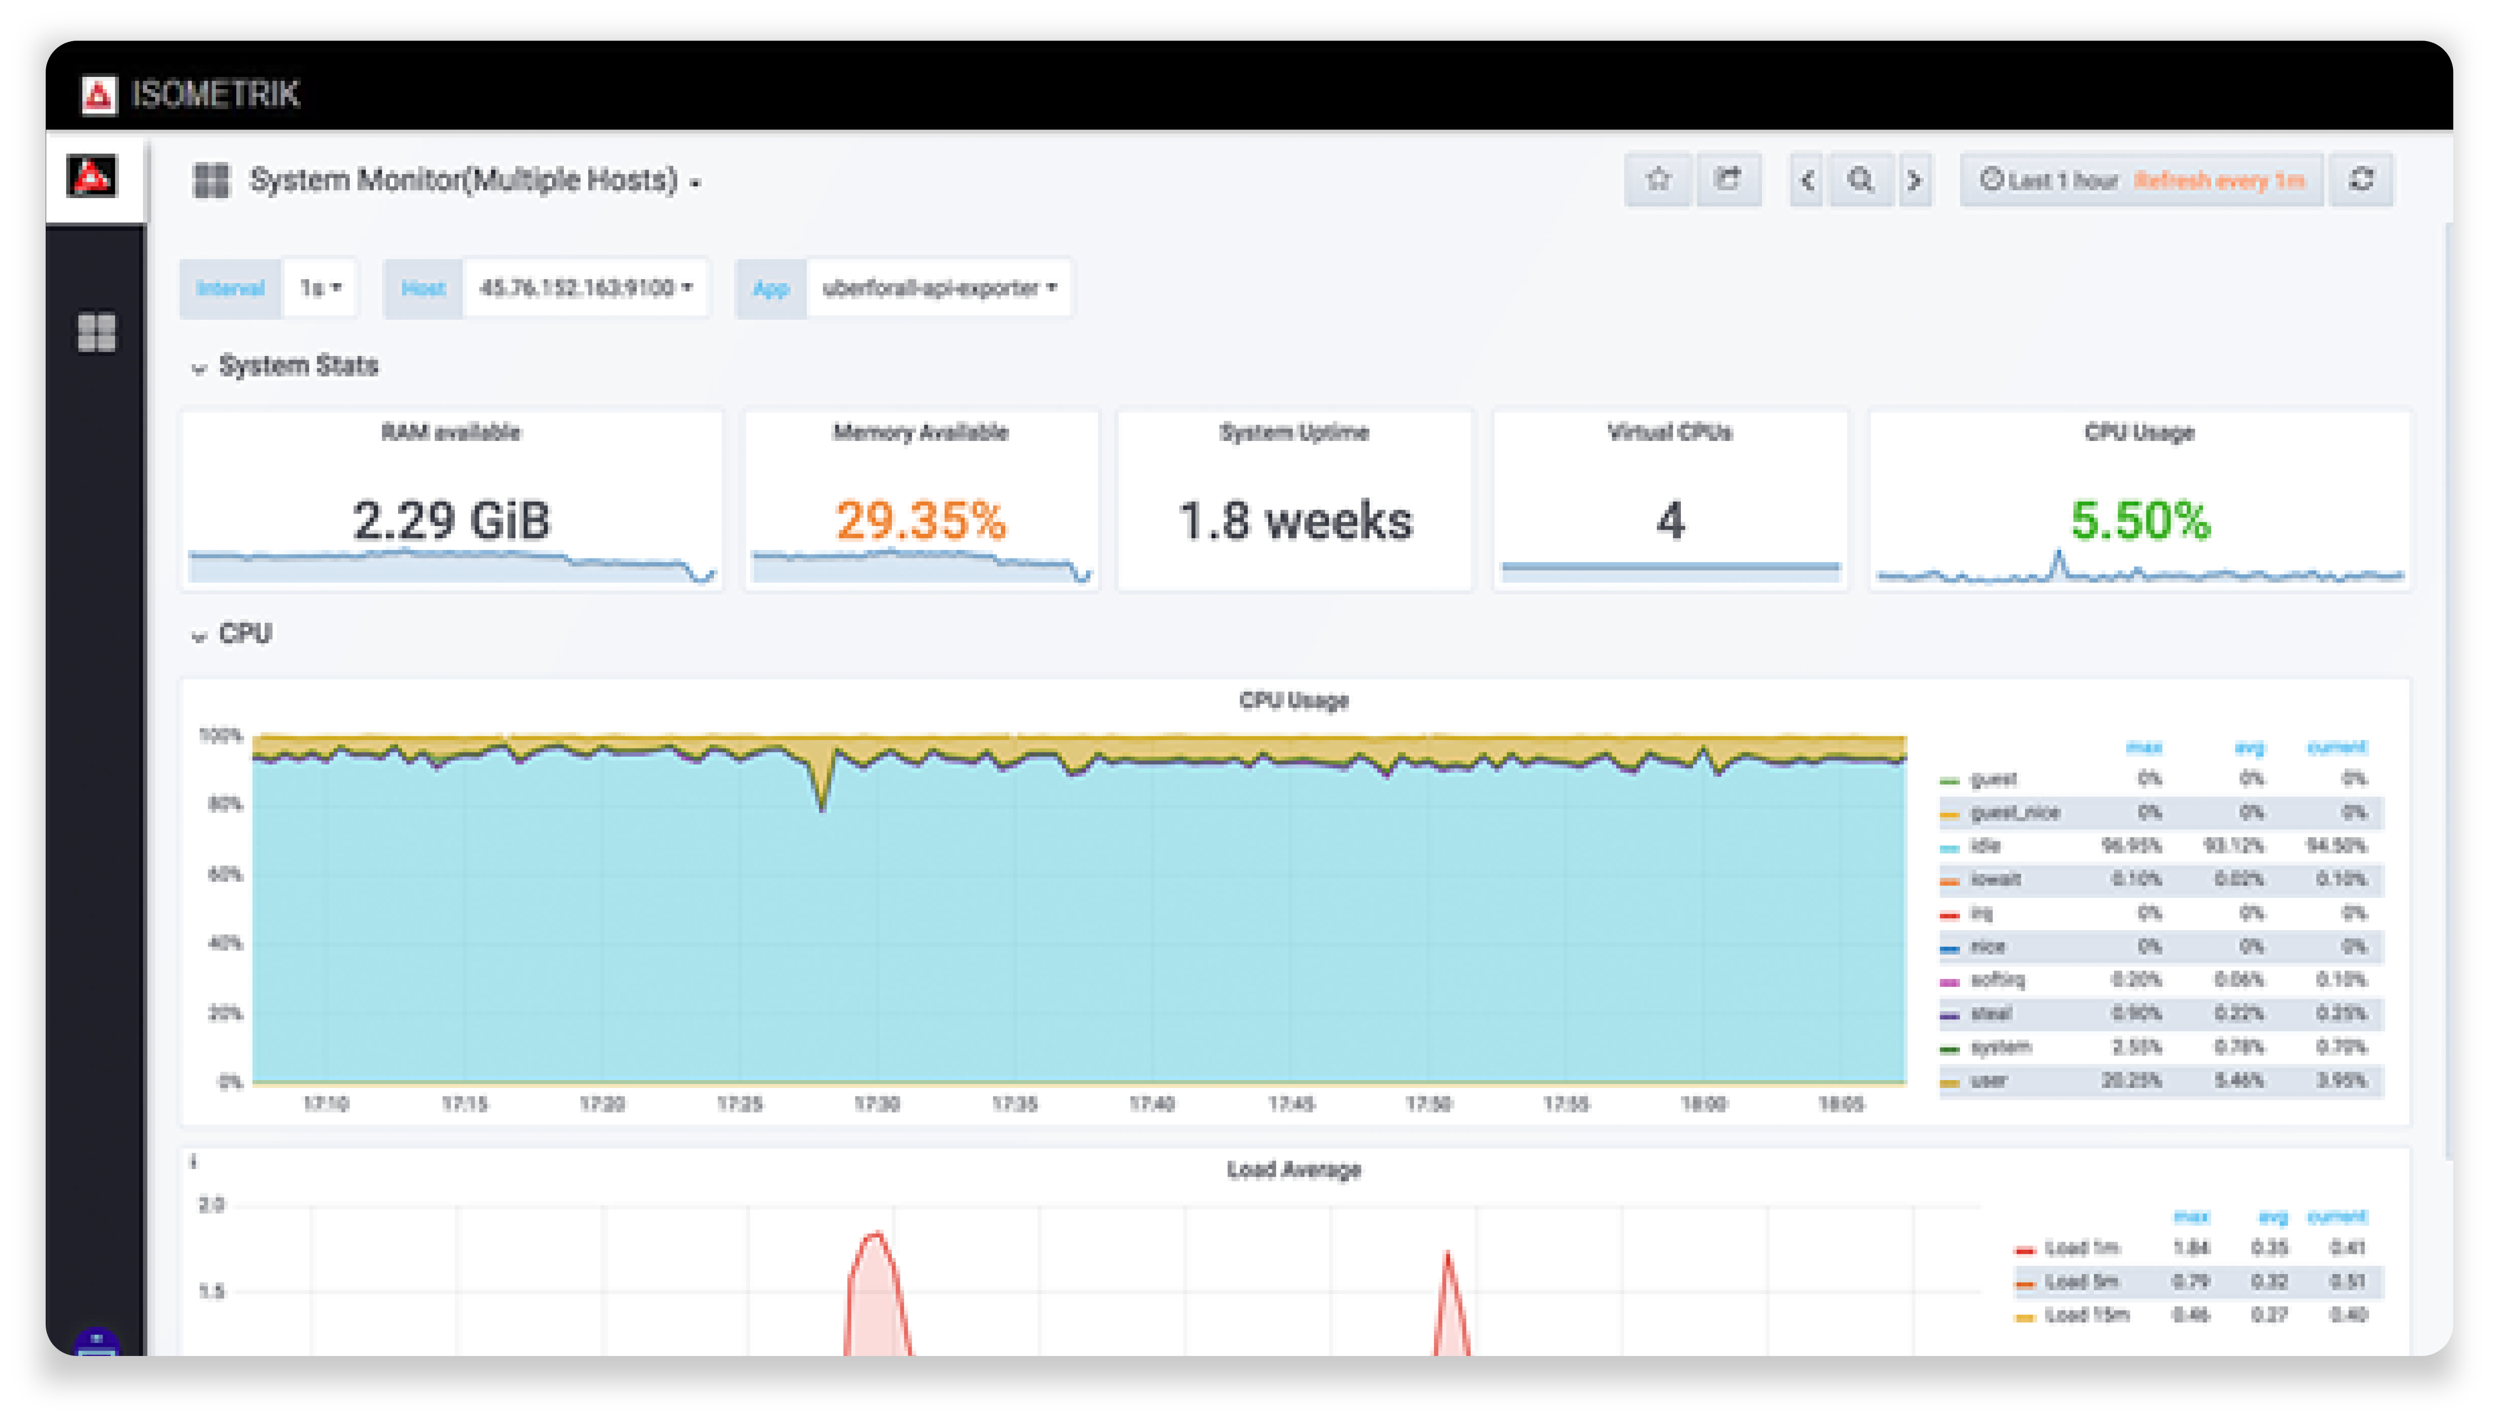Sort CPU legend by avg column

tap(2249, 747)
